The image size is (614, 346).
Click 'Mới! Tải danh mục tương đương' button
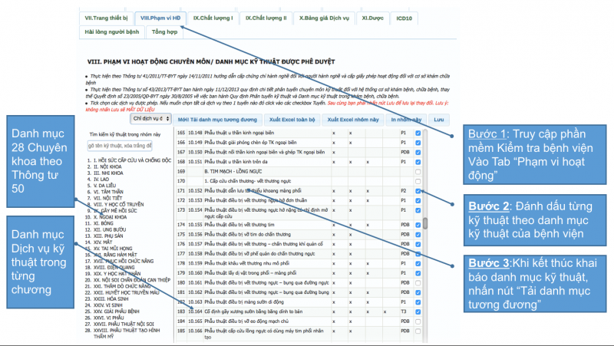pos(215,120)
